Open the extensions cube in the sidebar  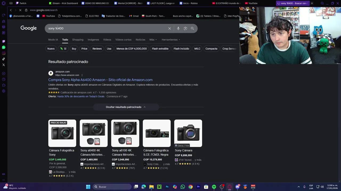[3, 85]
